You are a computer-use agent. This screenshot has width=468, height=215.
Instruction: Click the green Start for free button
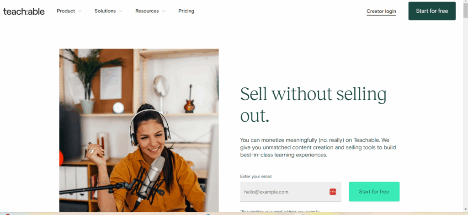tap(374, 192)
